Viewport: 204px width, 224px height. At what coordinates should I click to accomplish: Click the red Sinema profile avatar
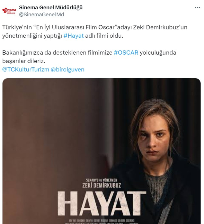click(x=9, y=11)
